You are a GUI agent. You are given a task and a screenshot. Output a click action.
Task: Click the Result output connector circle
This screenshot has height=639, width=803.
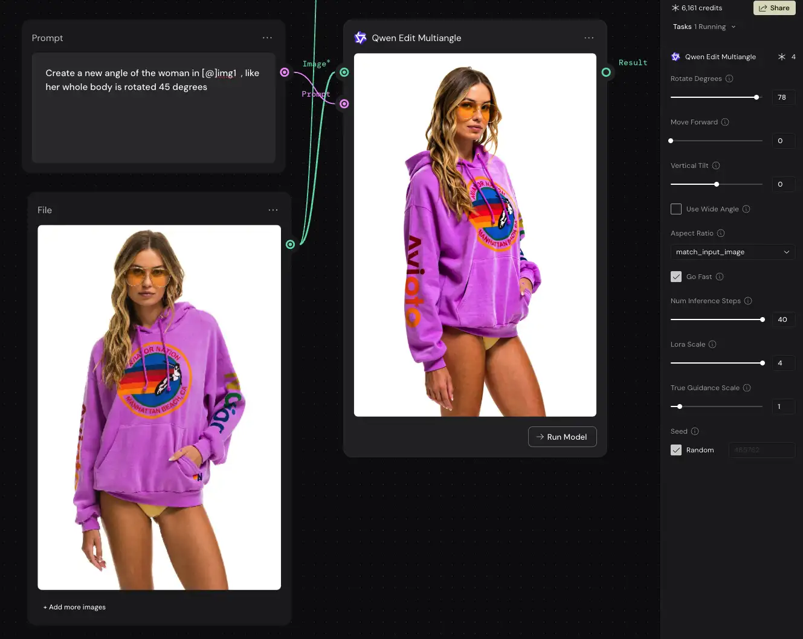(x=606, y=72)
